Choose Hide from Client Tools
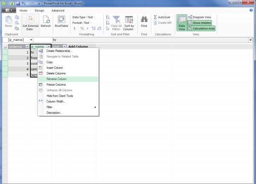Viewport: 256px width, 184px height. coord(68,96)
